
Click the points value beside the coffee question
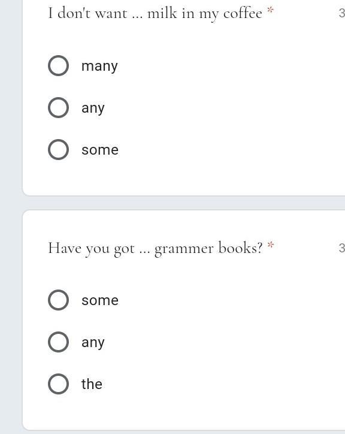341,13
